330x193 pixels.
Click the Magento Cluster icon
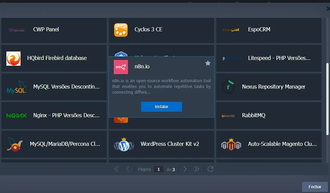coord(231,144)
